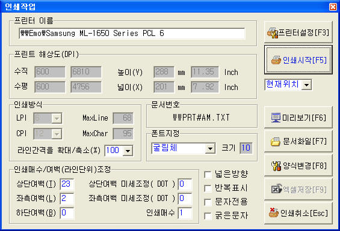Tick the 문자전용 checkbox
The width and height of the screenshot is (340, 231).
[208, 202]
